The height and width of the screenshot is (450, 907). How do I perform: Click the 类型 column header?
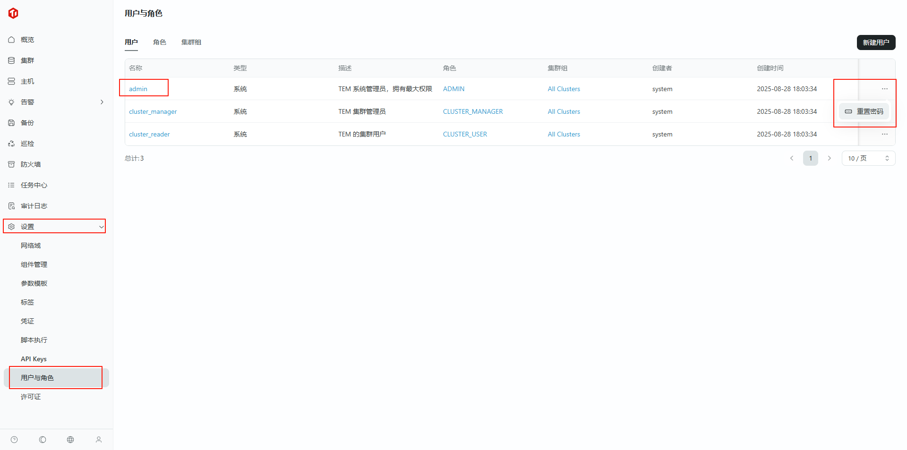point(240,68)
